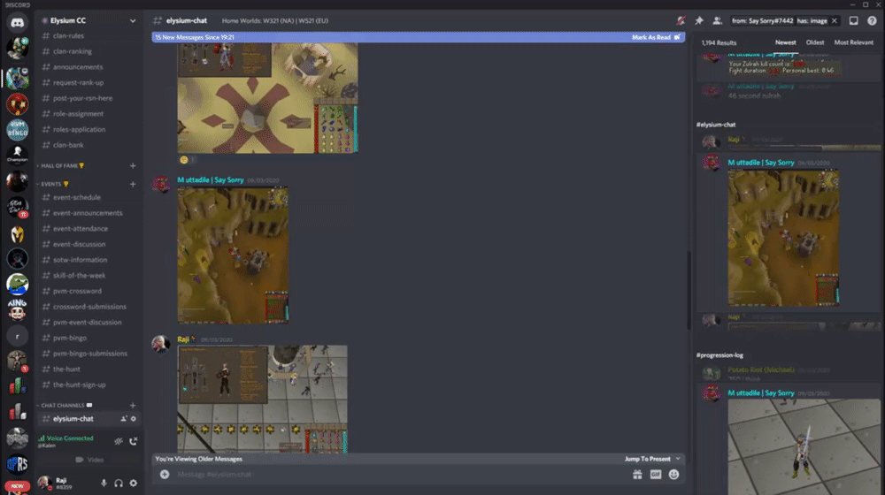
Task: Open Discord home button
Action: [17, 23]
